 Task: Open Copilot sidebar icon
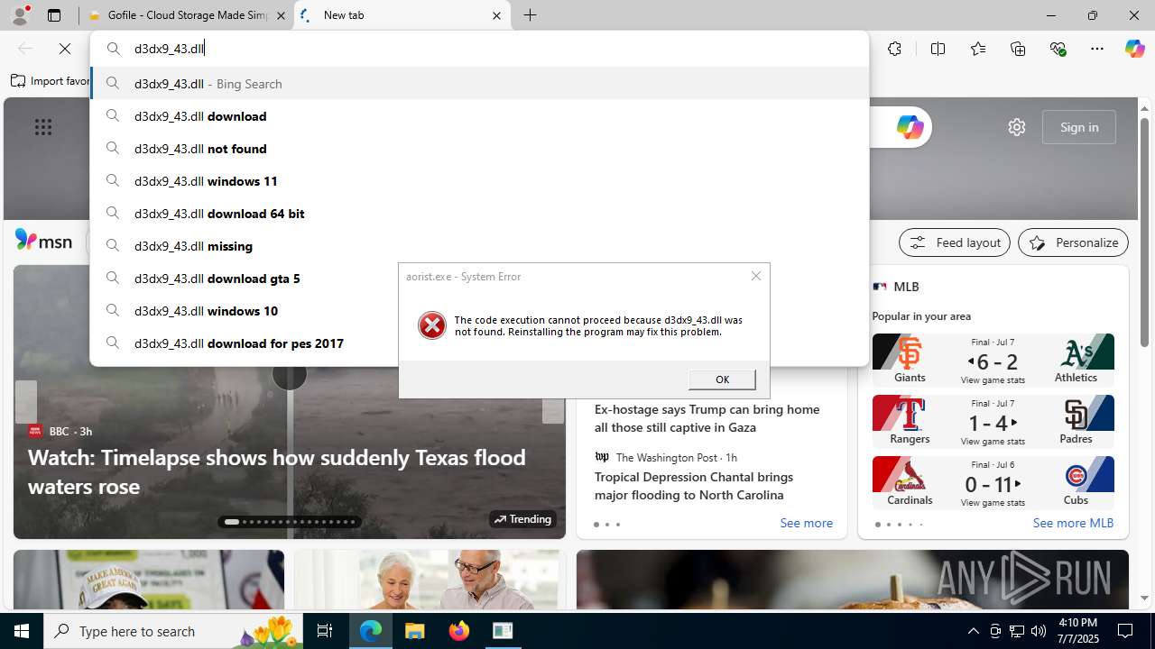point(1134,49)
